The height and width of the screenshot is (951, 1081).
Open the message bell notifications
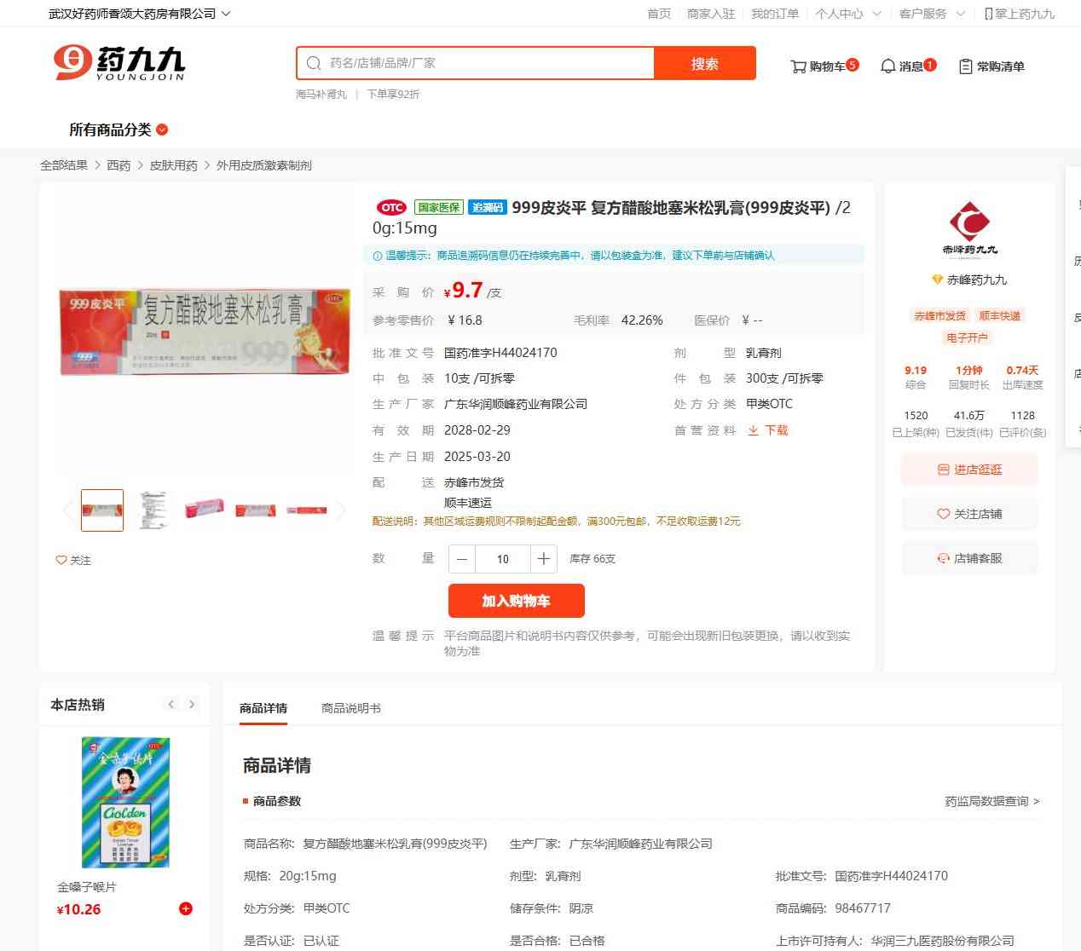tap(887, 66)
